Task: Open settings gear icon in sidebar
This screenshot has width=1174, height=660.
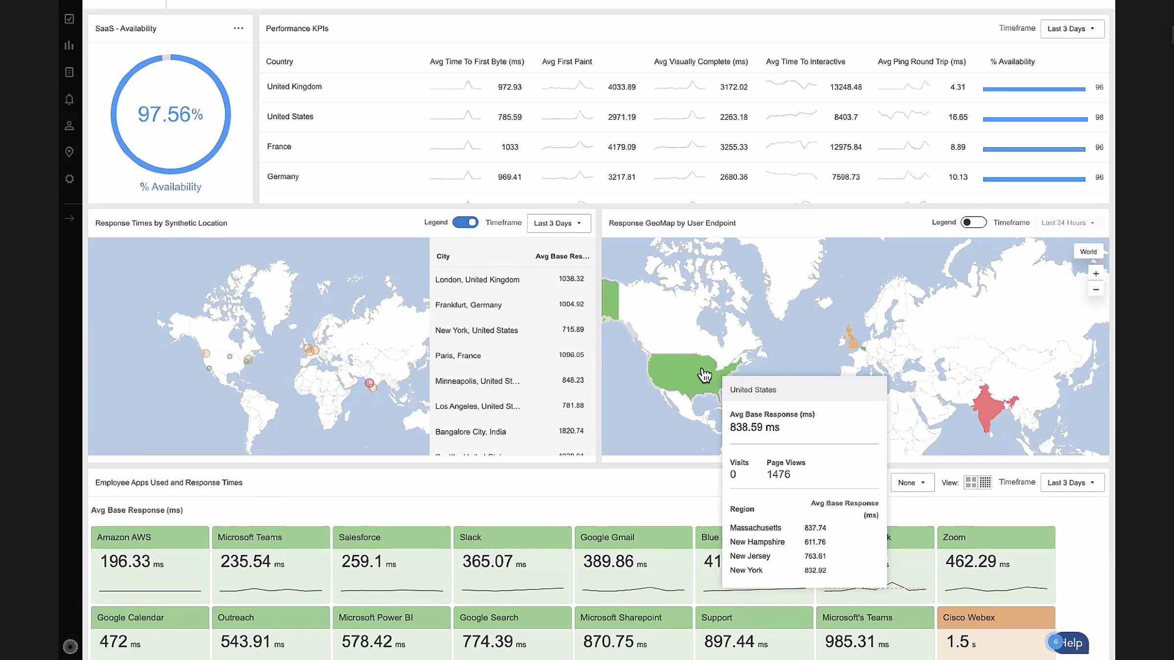Action: coord(69,179)
